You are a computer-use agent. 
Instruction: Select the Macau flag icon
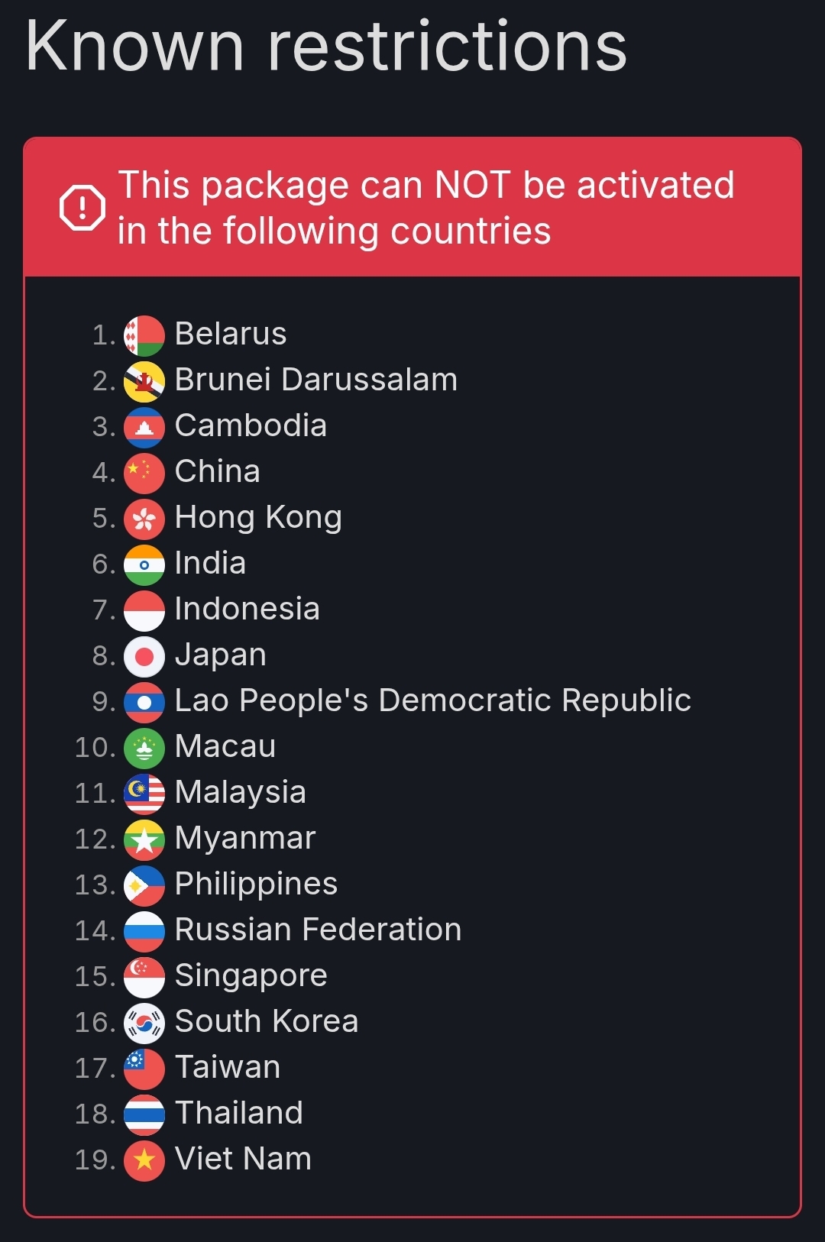144,749
